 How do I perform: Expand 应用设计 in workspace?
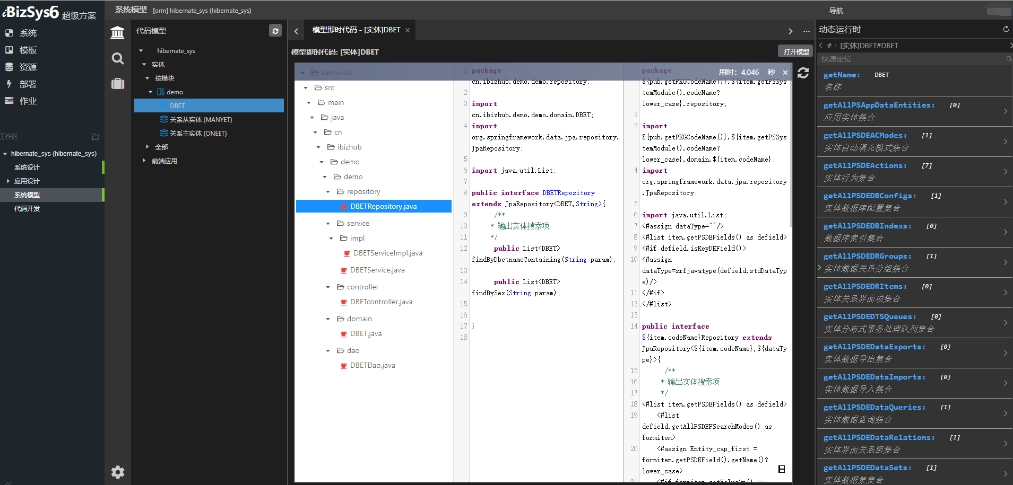pyautogui.click(x=8, y=181)
